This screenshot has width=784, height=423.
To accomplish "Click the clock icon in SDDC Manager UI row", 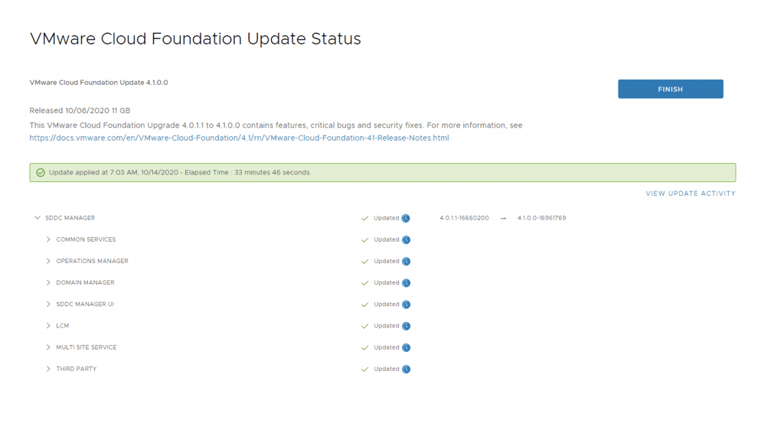I will 406,304.
